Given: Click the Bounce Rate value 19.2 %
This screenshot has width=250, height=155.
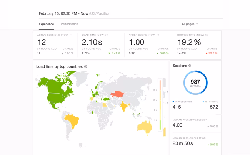Looking at the screenshot, I should [x=189, y=42].
